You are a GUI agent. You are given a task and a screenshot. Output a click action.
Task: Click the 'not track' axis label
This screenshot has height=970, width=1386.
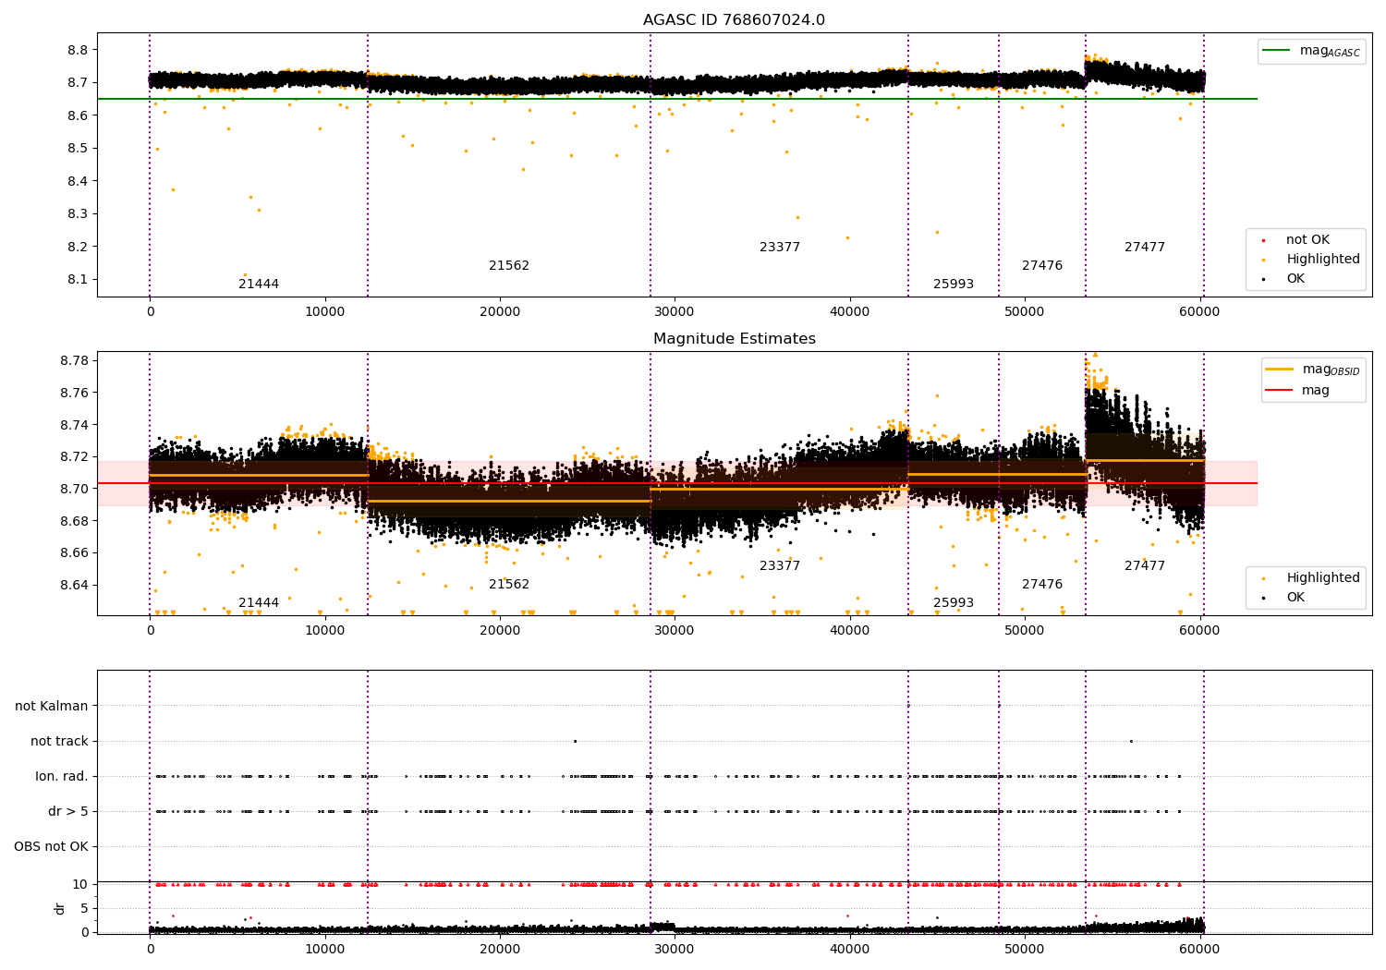tap(59, 742)
